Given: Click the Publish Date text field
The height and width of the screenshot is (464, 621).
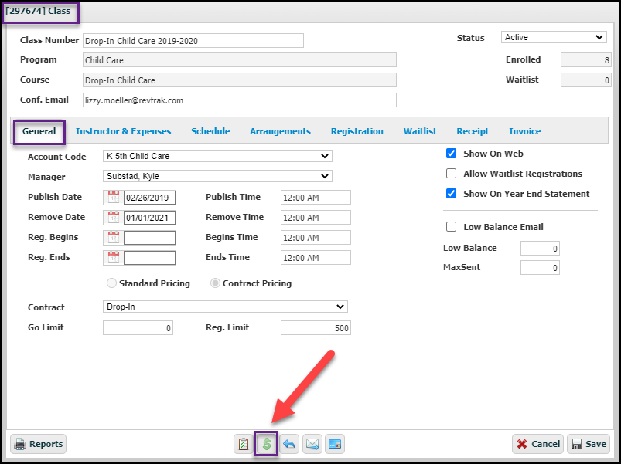Looking at the screenshot, I should (x=150, y=198).
